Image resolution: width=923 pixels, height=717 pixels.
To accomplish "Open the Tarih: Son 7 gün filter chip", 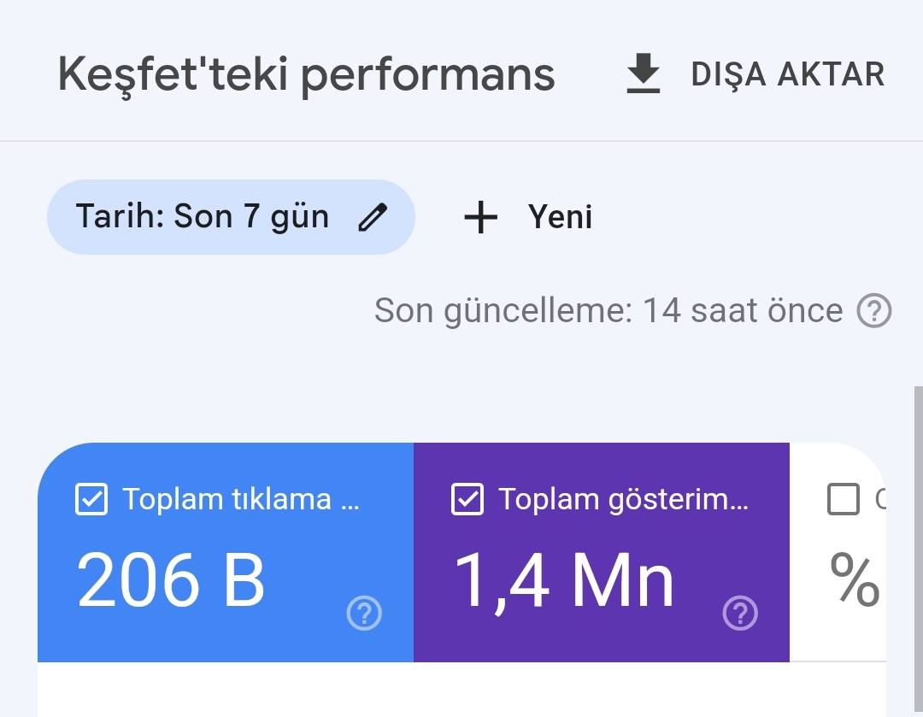I will click(x=231, y=216).
